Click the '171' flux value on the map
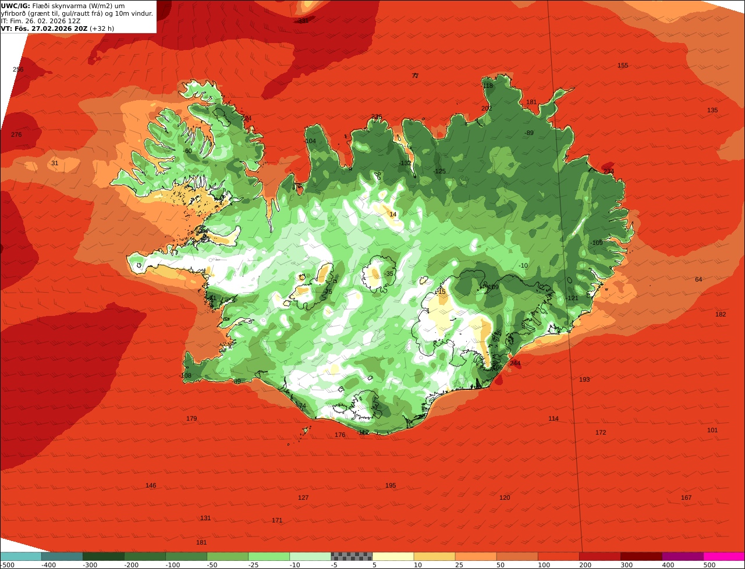Viewport: 745px width, 569px height. tap(277, 520)
